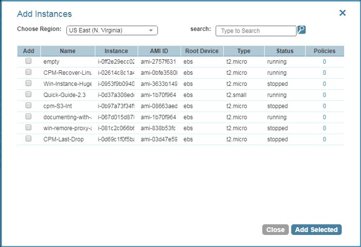Image resolution: width=361 pixels, height=247 pixels.
Task: Enable the cpm-S3-Int checkbox
Action: coord(29,105)
